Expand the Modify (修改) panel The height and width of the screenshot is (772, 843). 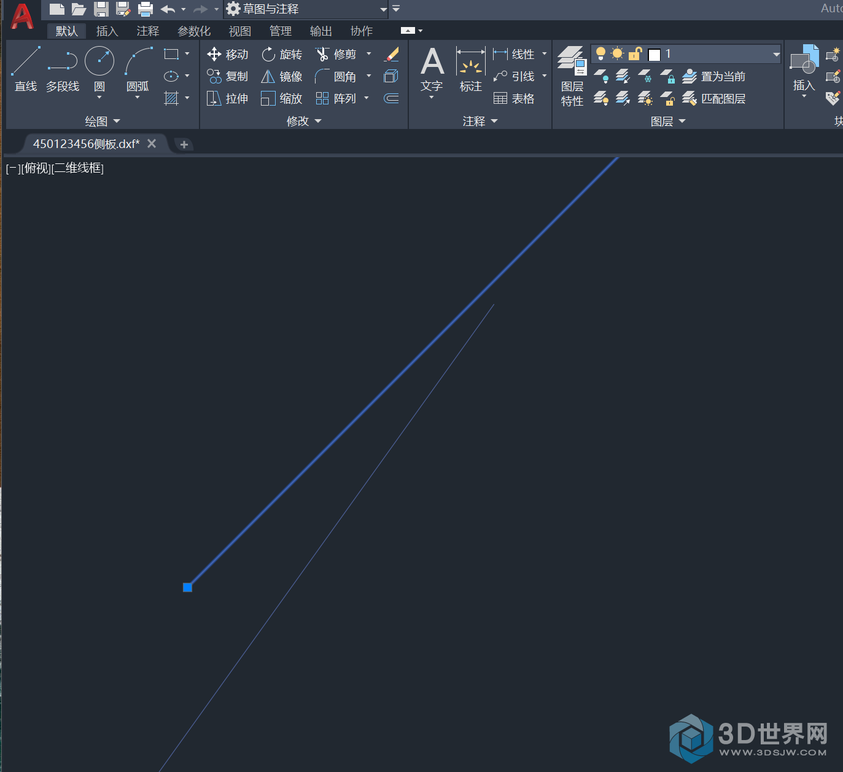point(304,121)
